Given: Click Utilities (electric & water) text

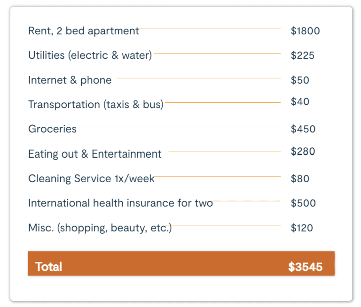Looking at the screenshot, I should [90, 55].
